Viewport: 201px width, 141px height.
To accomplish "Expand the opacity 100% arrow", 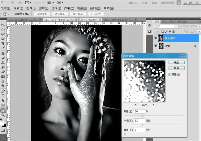I will click(199, 26).
